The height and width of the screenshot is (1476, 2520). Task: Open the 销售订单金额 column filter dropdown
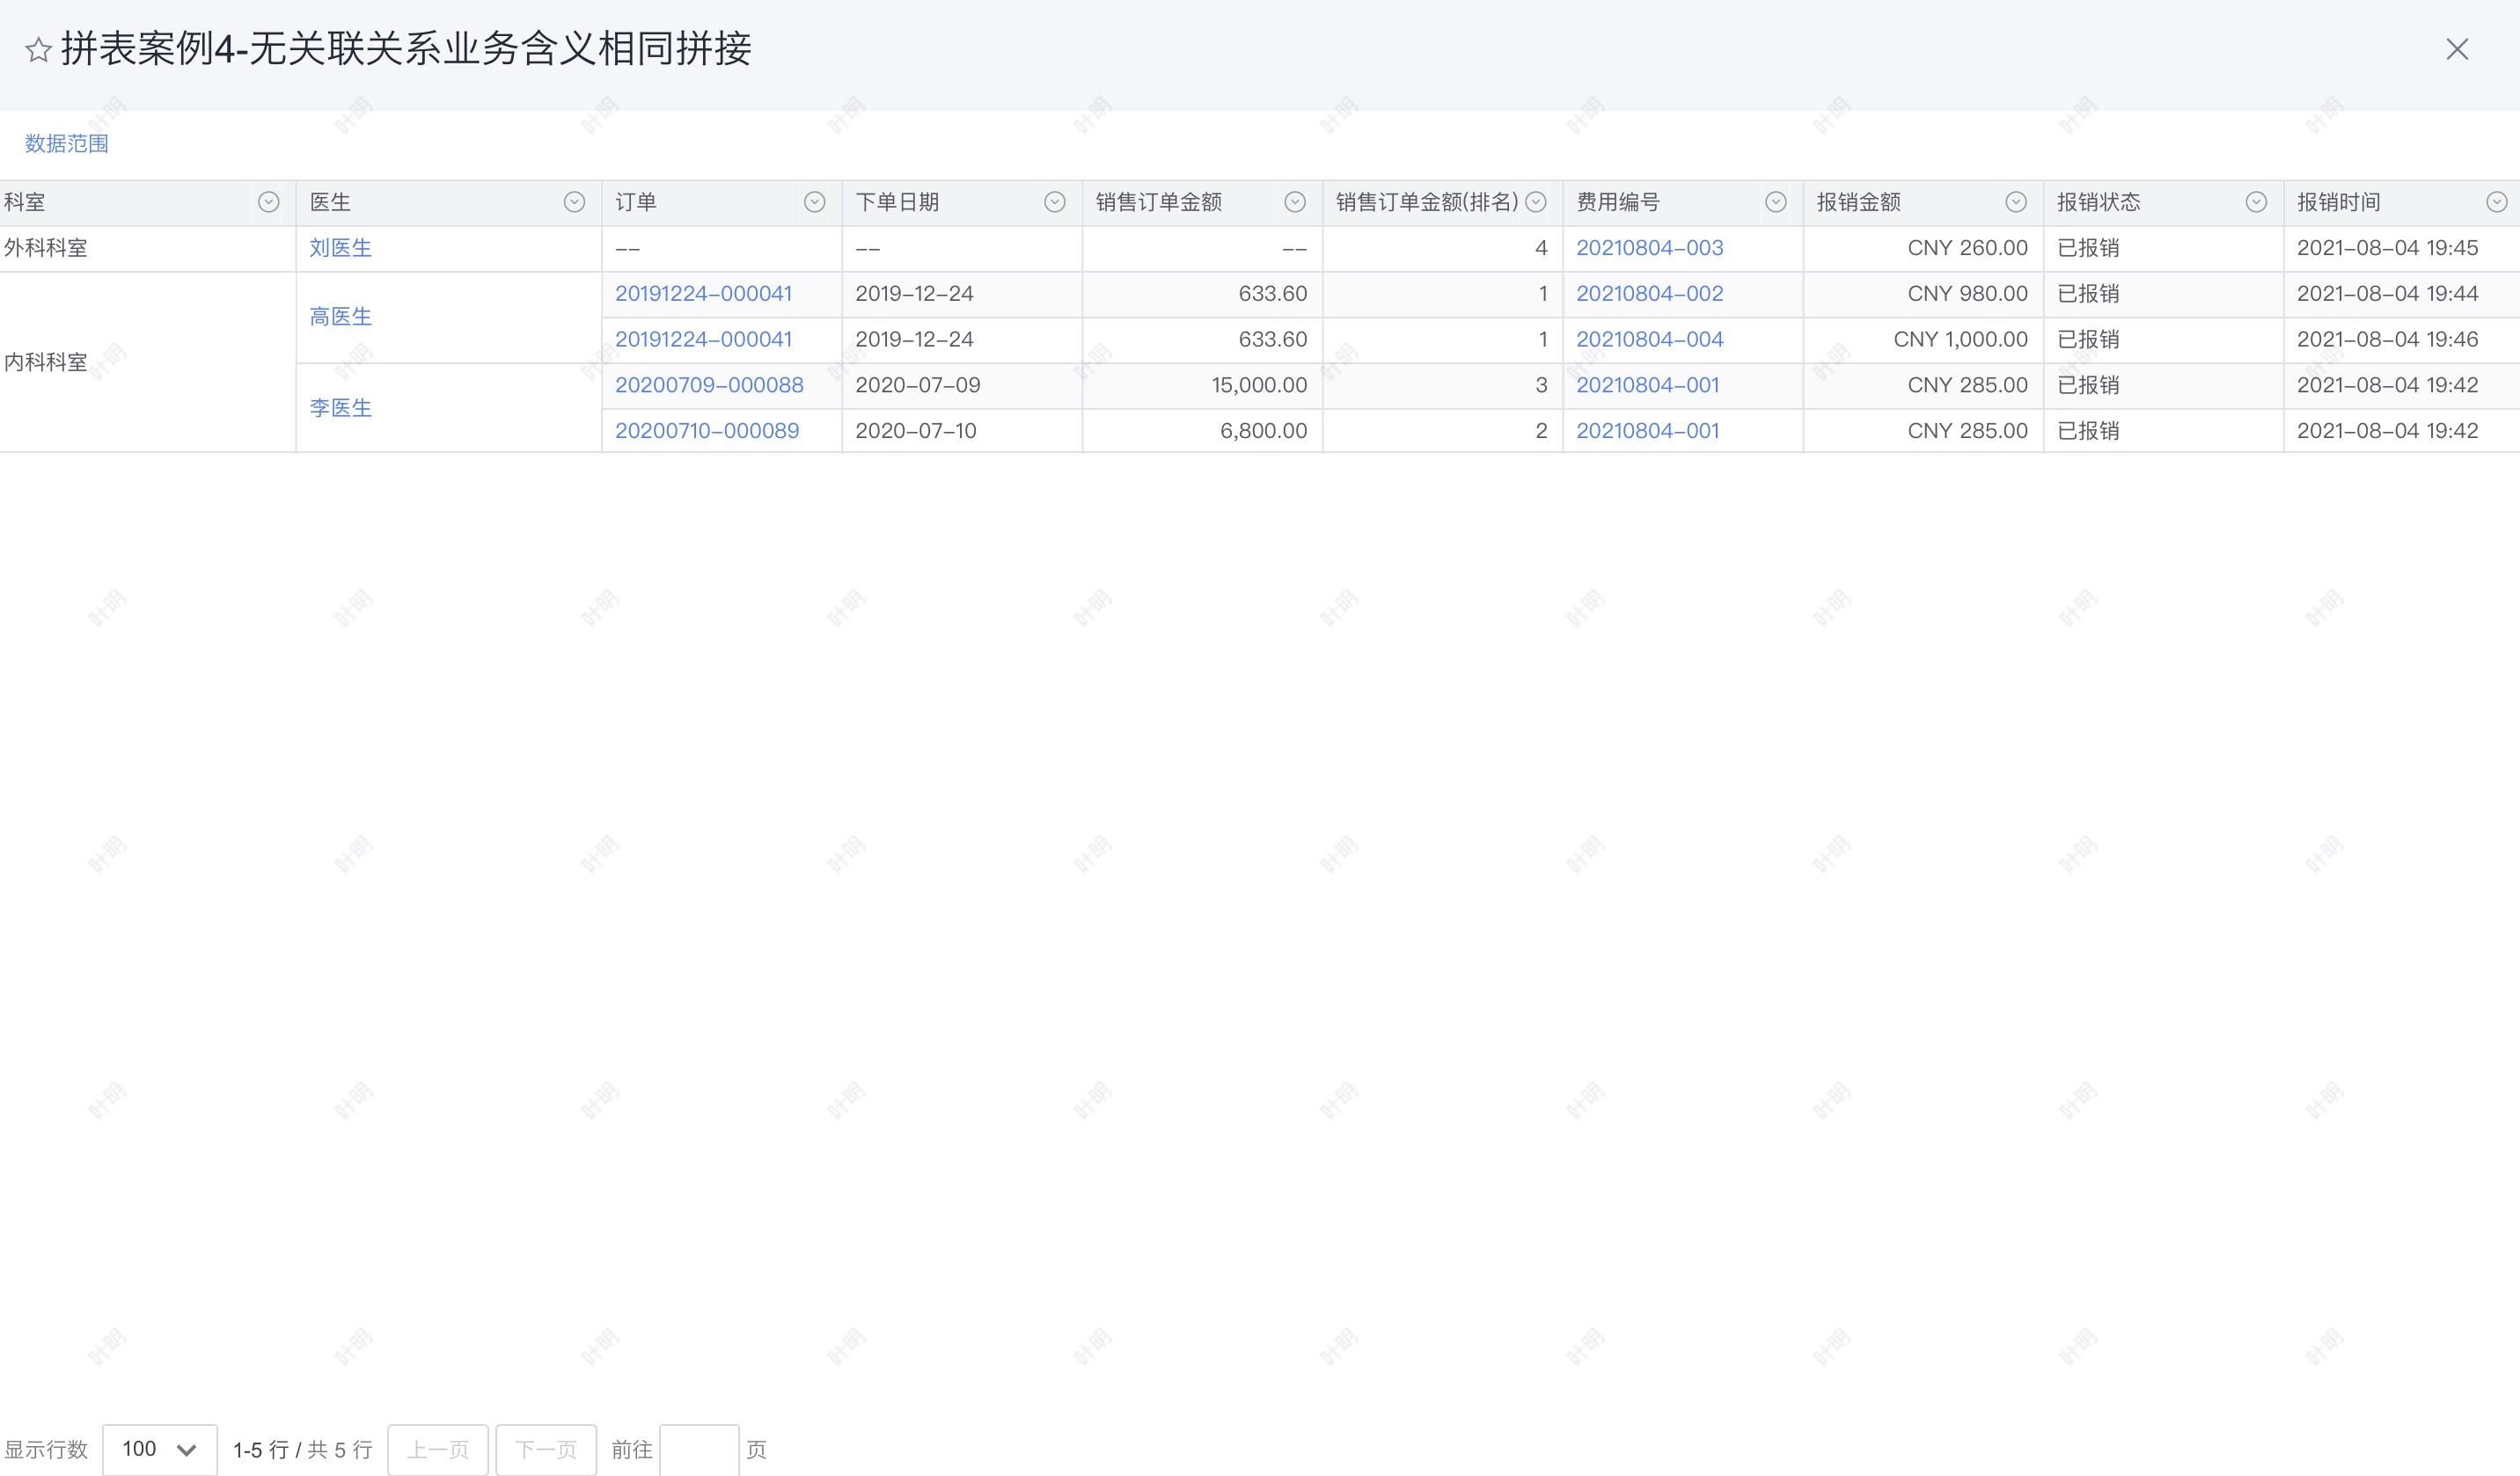(x=1295, y=202)
